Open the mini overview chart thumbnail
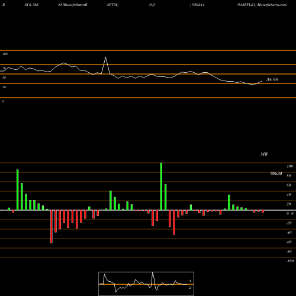Viewport: 296px width, 296px height. coord(146,284)
